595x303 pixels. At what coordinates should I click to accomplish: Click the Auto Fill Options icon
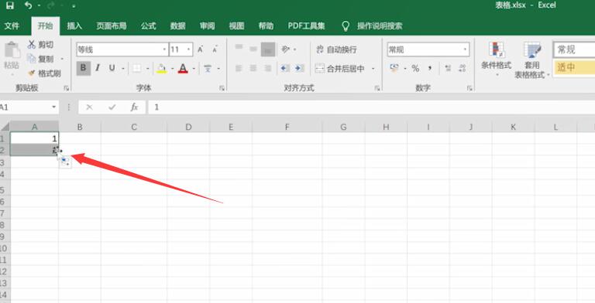click(x=65, y=162)
